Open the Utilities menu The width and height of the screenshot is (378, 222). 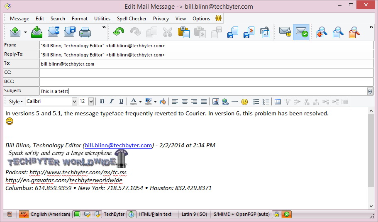pos(102,19)
